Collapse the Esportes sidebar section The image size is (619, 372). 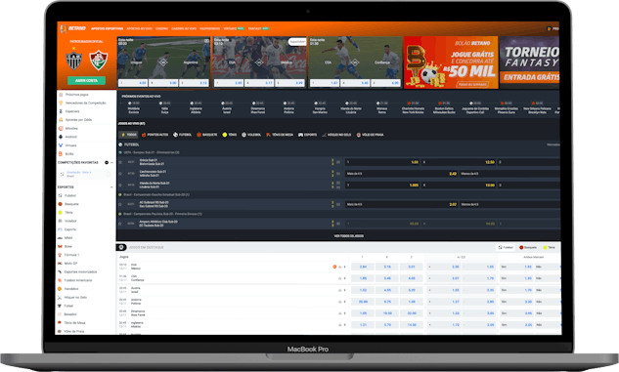click(x=111, y=187)
